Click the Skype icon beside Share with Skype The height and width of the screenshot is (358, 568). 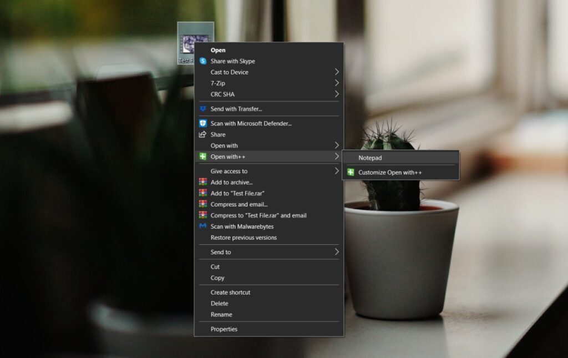click(204, 61)
